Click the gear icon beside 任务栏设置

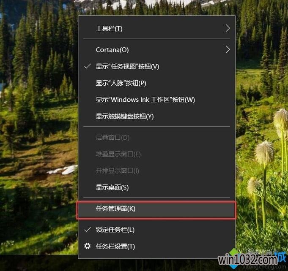pyautogui.click(x=87, y=246)
